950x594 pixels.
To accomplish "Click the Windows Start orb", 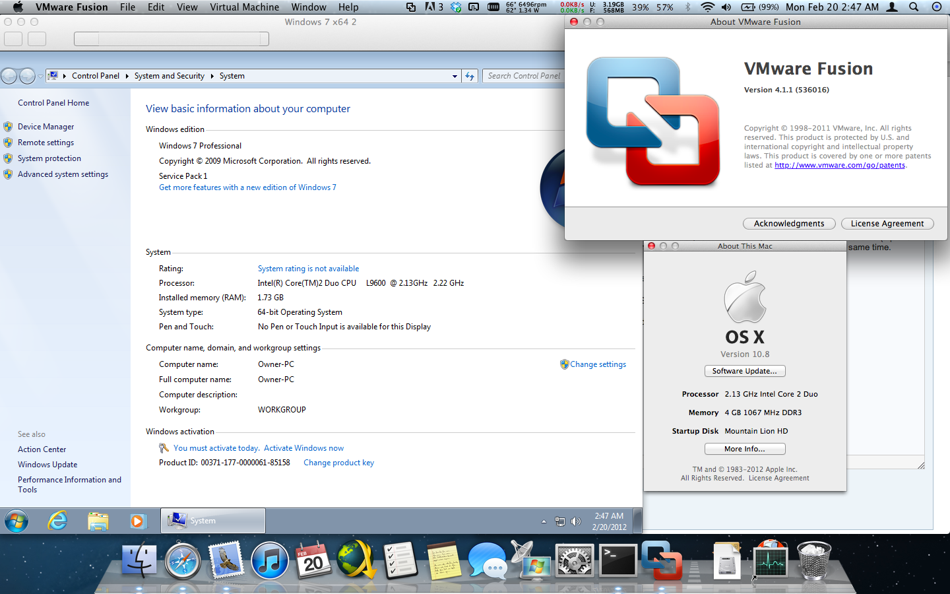I will point(16,521).
